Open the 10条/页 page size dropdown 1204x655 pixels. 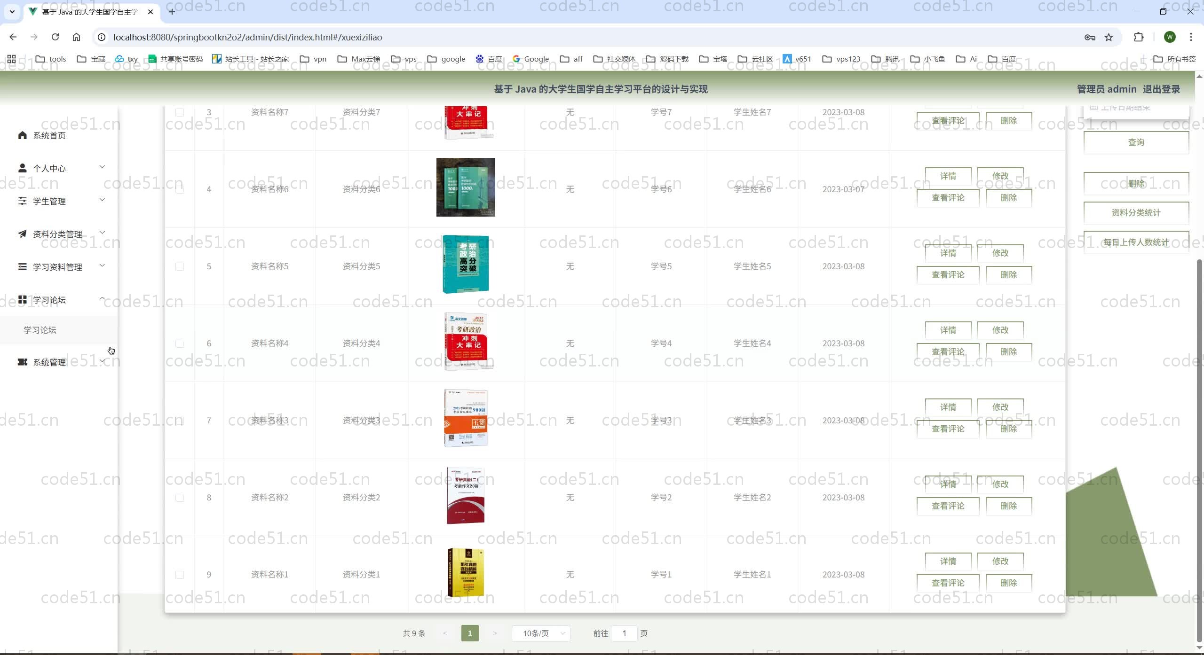click(x=541, y=633)
